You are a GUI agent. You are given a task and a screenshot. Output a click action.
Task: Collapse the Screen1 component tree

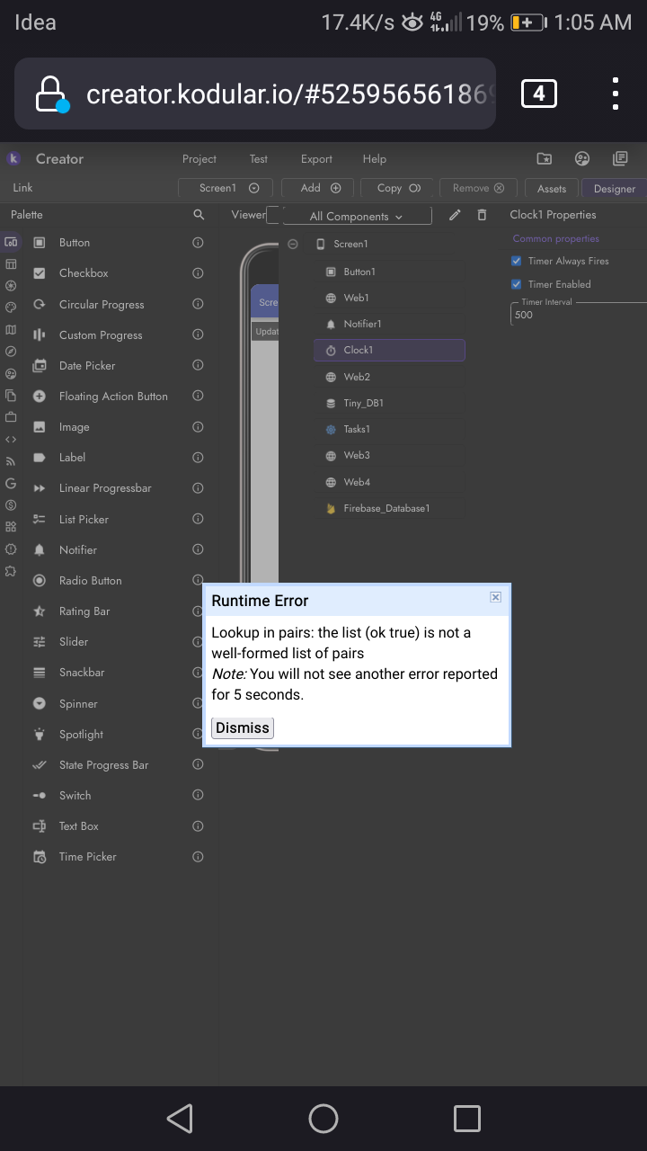pyautogui.click(x=293, y=244)
